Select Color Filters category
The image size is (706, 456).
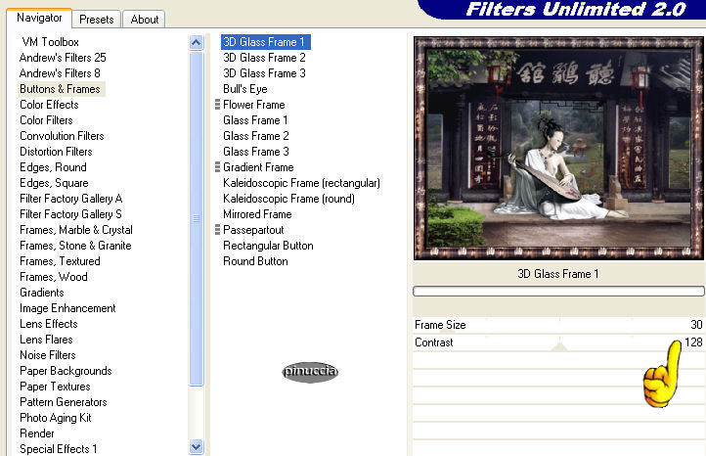point(46,120)
